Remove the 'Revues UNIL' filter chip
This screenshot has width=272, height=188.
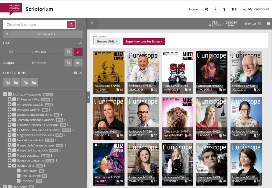click(116, 42)
